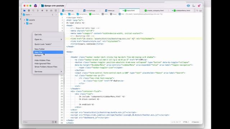The width and height of the screenshot is (230, 129).
Task: Switch to the views.py tab
Action: tap(110, 10)
